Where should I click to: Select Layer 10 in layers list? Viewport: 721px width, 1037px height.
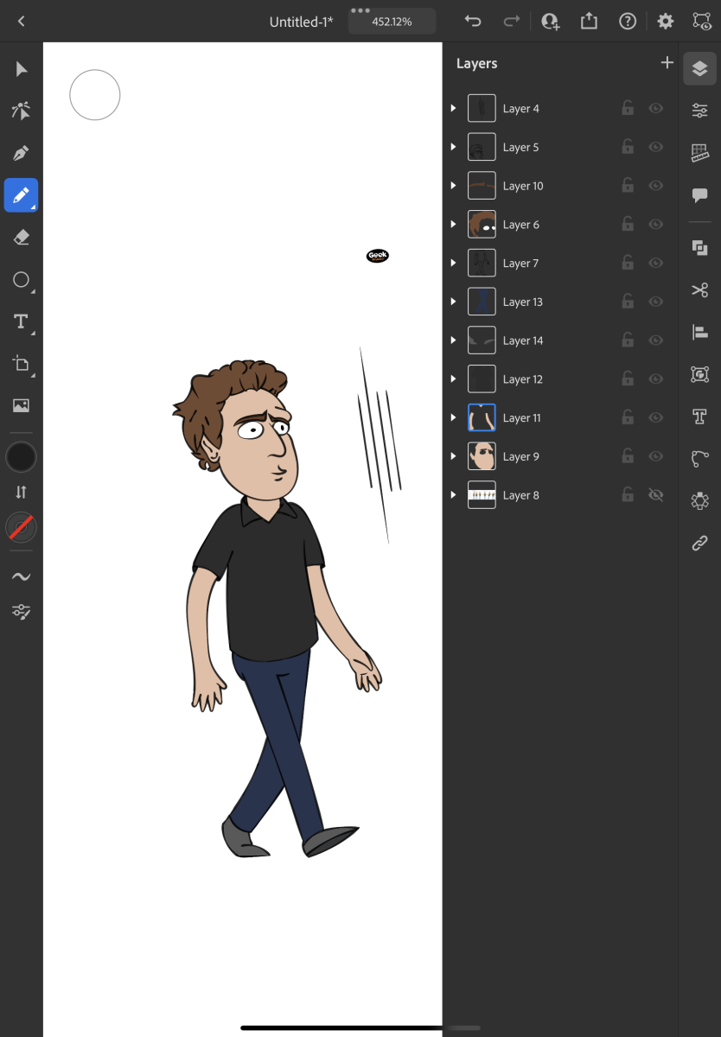click(x=523, y=186)
